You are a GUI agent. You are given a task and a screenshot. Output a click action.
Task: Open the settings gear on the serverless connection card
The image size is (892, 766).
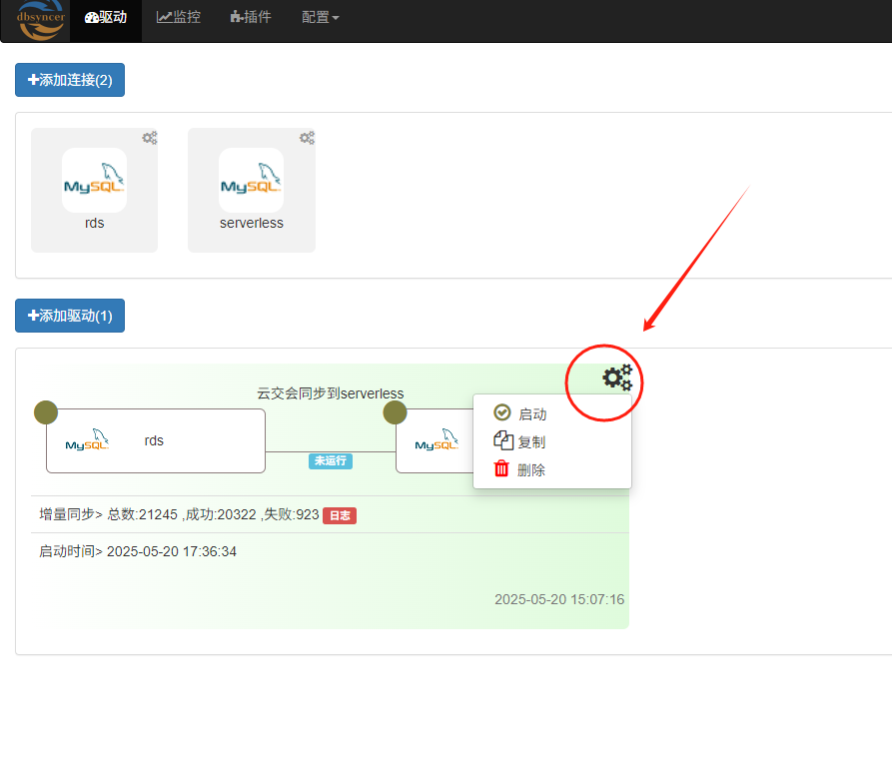[306, 138]
